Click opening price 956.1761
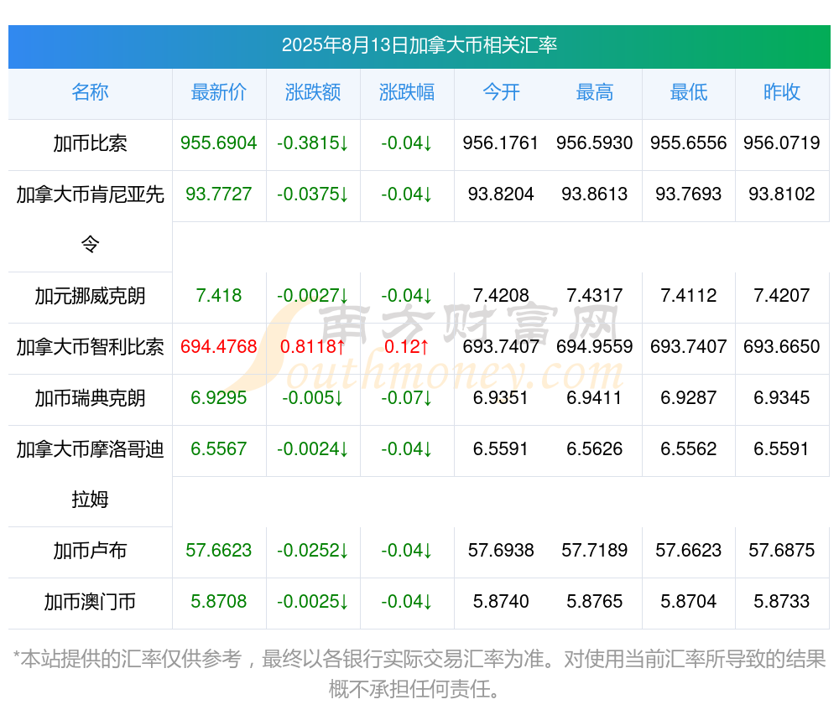 pyautogui.click(x=501, y=143)
